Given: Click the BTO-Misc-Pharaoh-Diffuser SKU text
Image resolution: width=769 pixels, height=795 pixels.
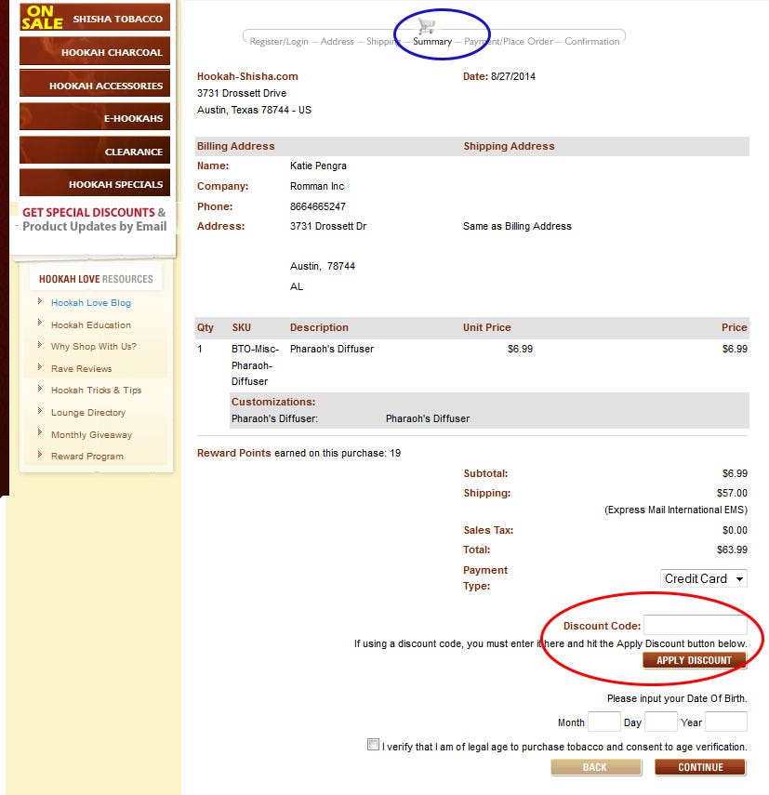Looking at the screenshot, I should coord(255,365).
